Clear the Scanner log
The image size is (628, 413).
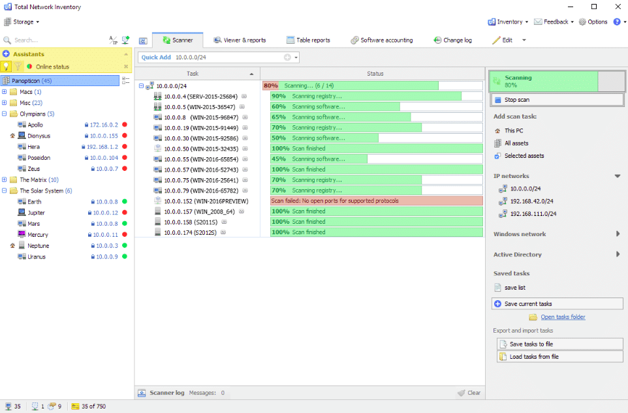coord(469,393)
